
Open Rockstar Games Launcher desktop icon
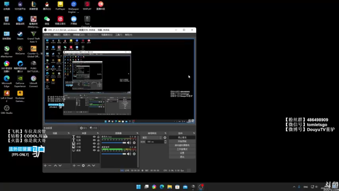tap(20, 96)
